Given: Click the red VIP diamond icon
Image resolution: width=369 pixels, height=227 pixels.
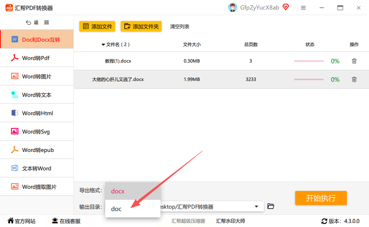Looking at the screenshot, I should pyautogui.click(x=286, y=7).
